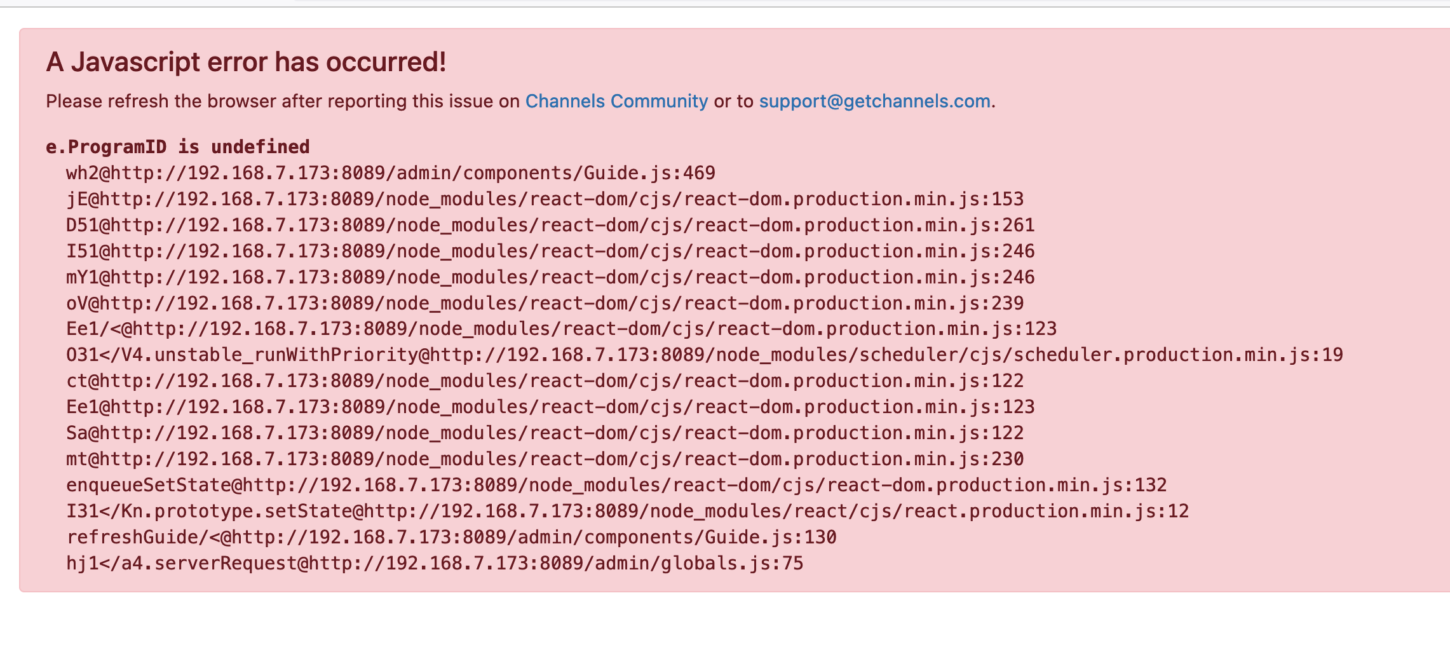This screenshot has height=647, width=1450.
Task: Select the I51@ react-dom line ending :246
Action: pos(550,251)
